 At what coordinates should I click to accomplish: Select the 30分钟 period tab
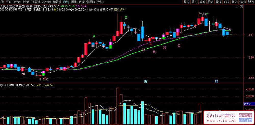[46, 2]
